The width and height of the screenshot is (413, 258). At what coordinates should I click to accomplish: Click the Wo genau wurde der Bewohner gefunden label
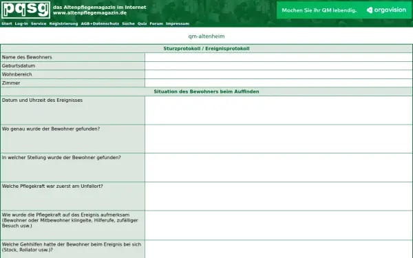tap(51, 129)
